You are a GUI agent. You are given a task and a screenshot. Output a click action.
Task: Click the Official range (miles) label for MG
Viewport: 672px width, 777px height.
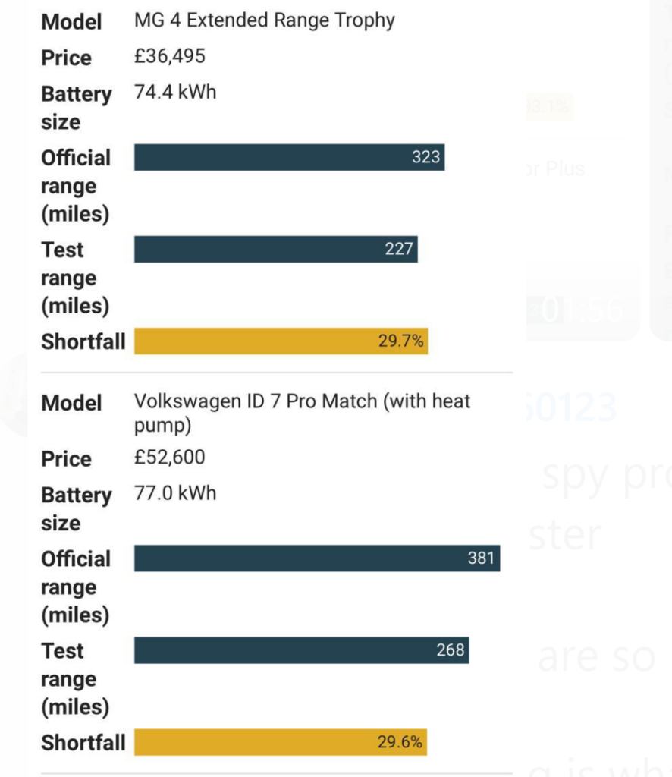tap(76, 186)
